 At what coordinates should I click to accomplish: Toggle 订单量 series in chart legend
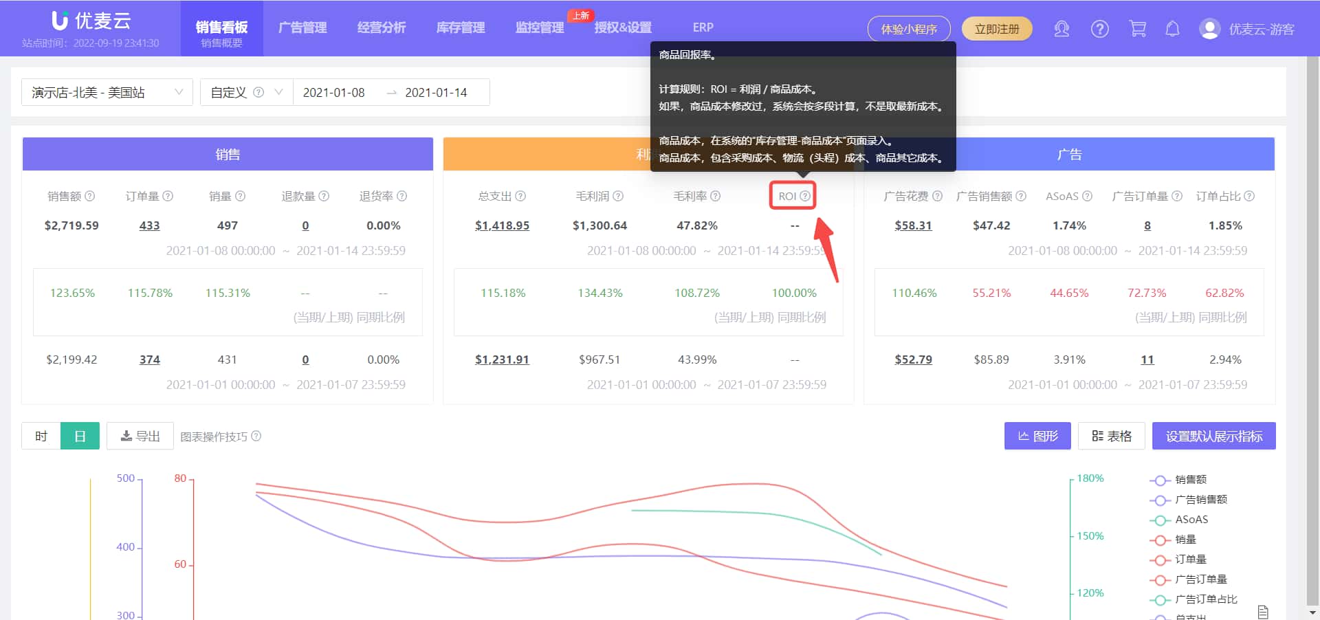1178,560
